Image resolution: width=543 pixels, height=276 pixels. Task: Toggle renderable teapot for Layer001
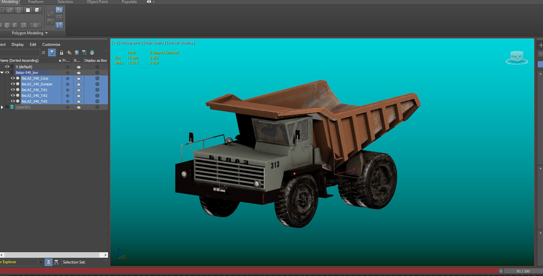(79, 107)
